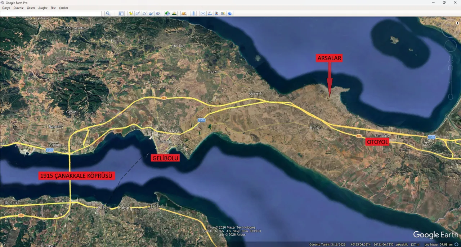The image size is (461, 247).
Task: Toggle sunlight across landscape icon
Action: pos(174,13)
